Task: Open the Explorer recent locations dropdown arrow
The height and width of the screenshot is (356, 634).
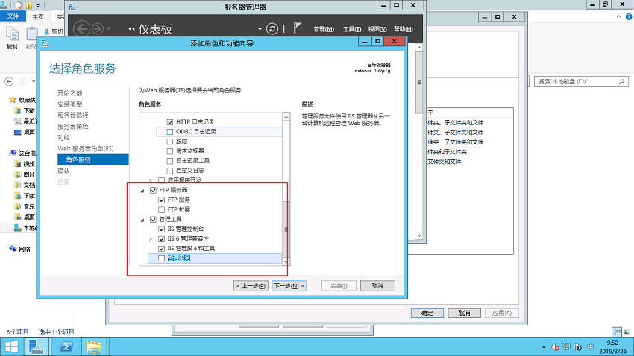Action: (x=34, y=81)
